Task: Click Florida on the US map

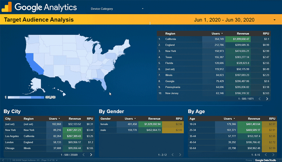Action: (102, 84)
